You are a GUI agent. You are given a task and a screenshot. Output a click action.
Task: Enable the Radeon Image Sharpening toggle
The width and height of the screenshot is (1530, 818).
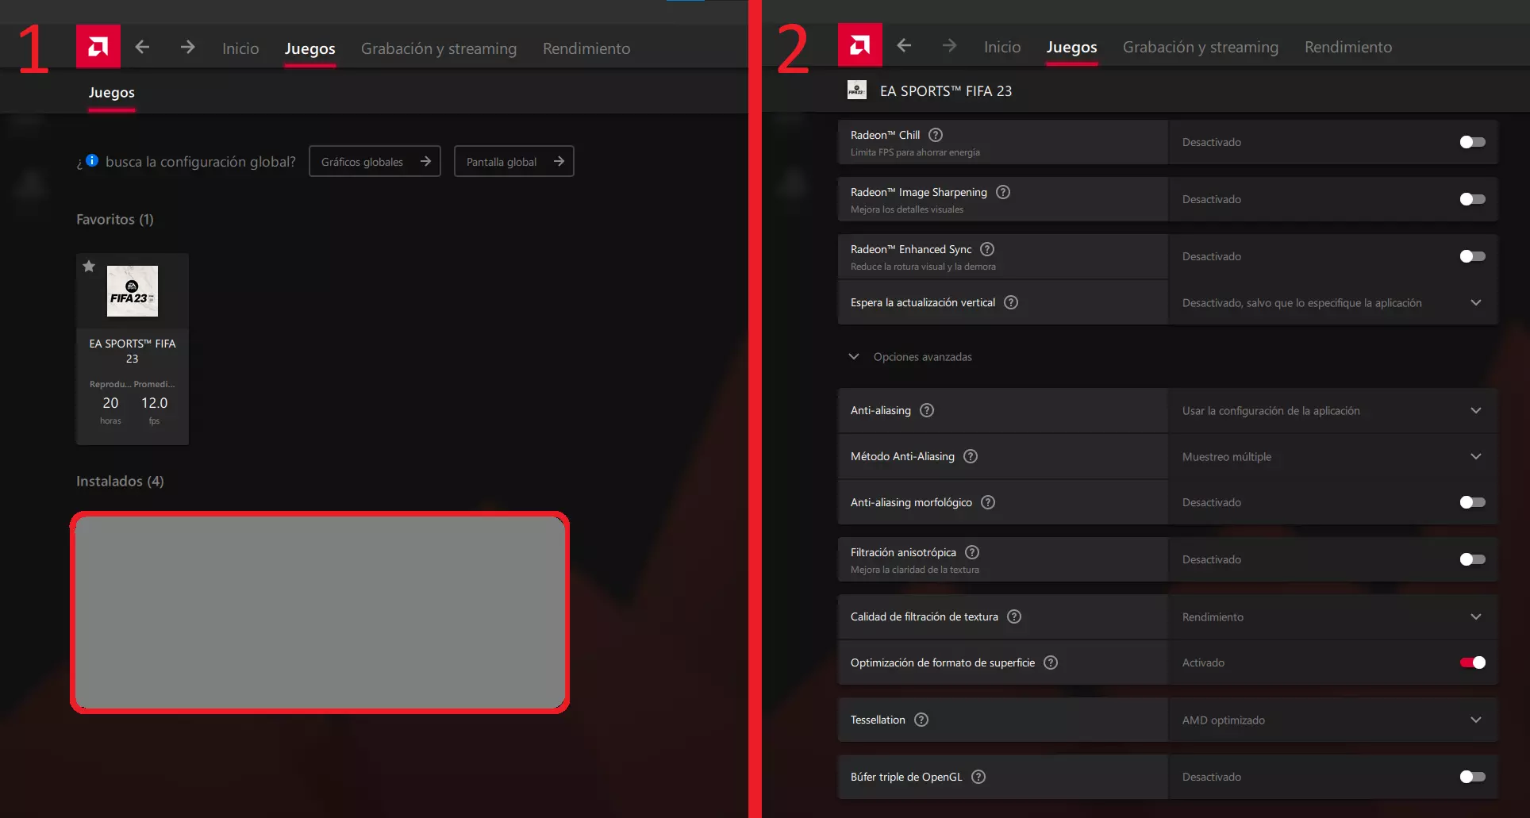(1472, 199)
